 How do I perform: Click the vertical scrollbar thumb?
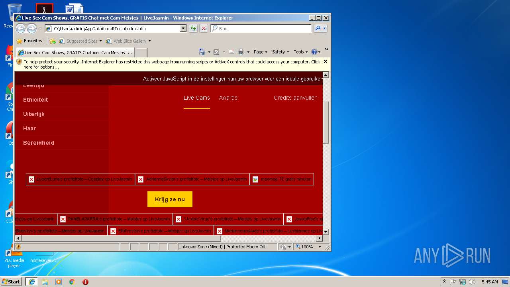[326, 122]
